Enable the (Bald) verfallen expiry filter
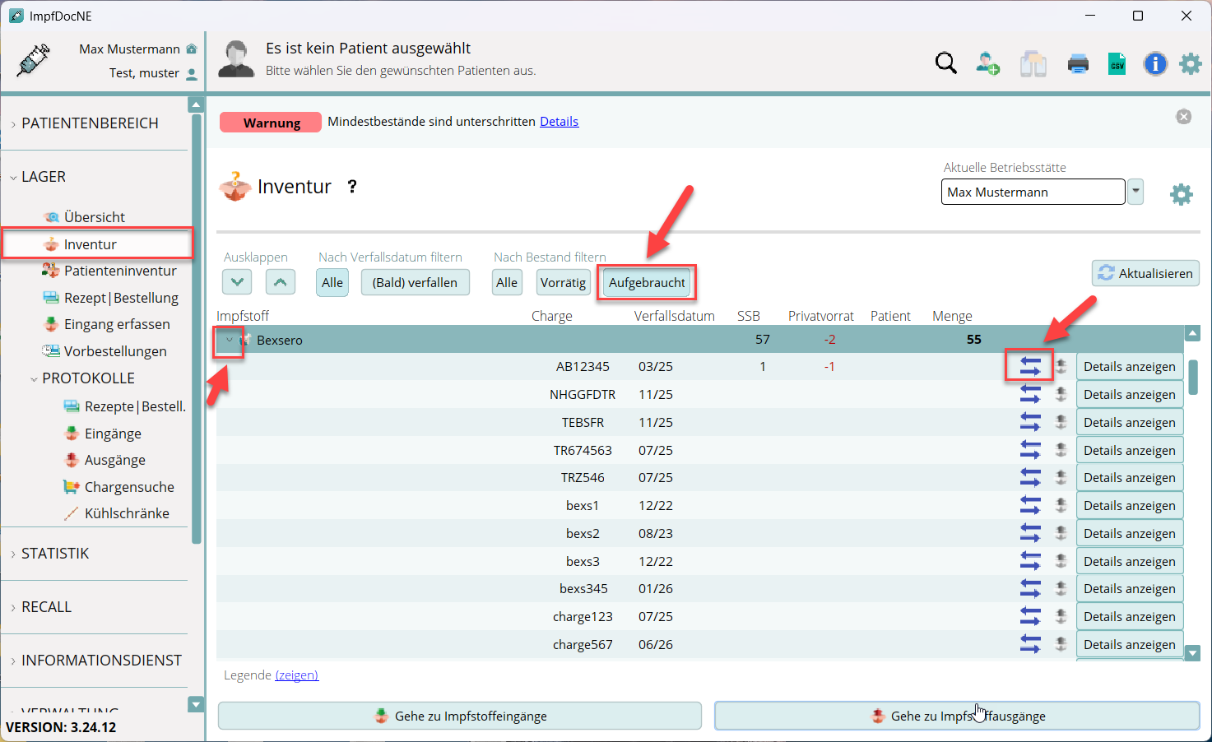This screenshot has width=1212, height=742. coord(415,282)
